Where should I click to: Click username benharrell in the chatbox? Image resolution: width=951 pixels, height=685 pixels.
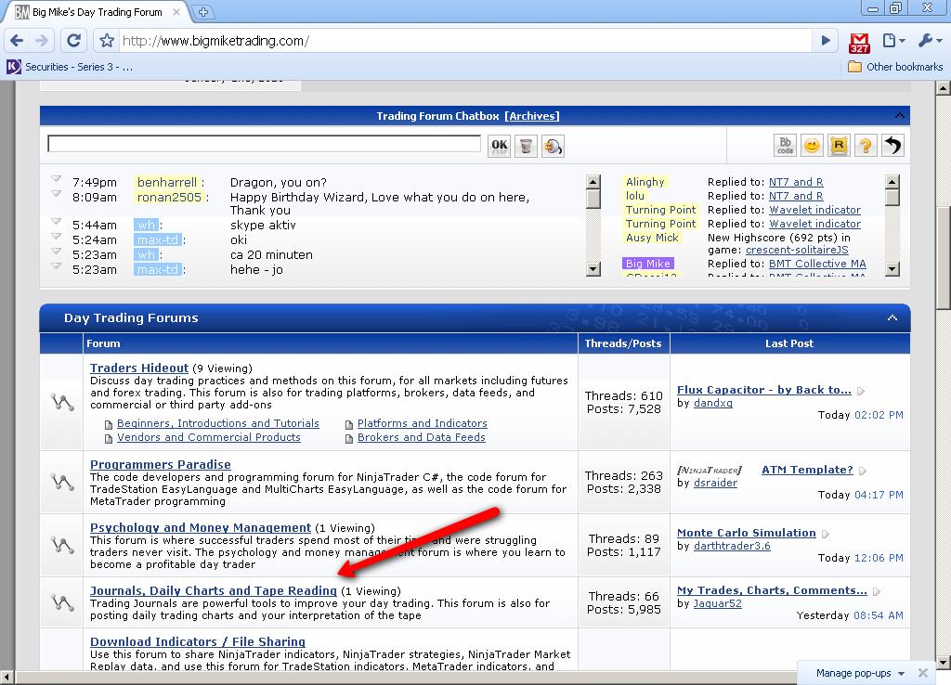pos(167,183)
